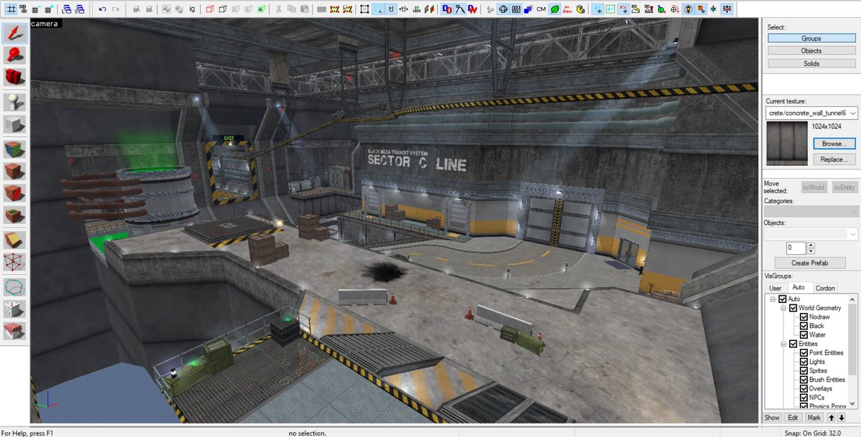Select the Objects selection mode
Image resolution: width=861 pixels, height=437 pixels.
pyautogui.click(x=811, y=51)
